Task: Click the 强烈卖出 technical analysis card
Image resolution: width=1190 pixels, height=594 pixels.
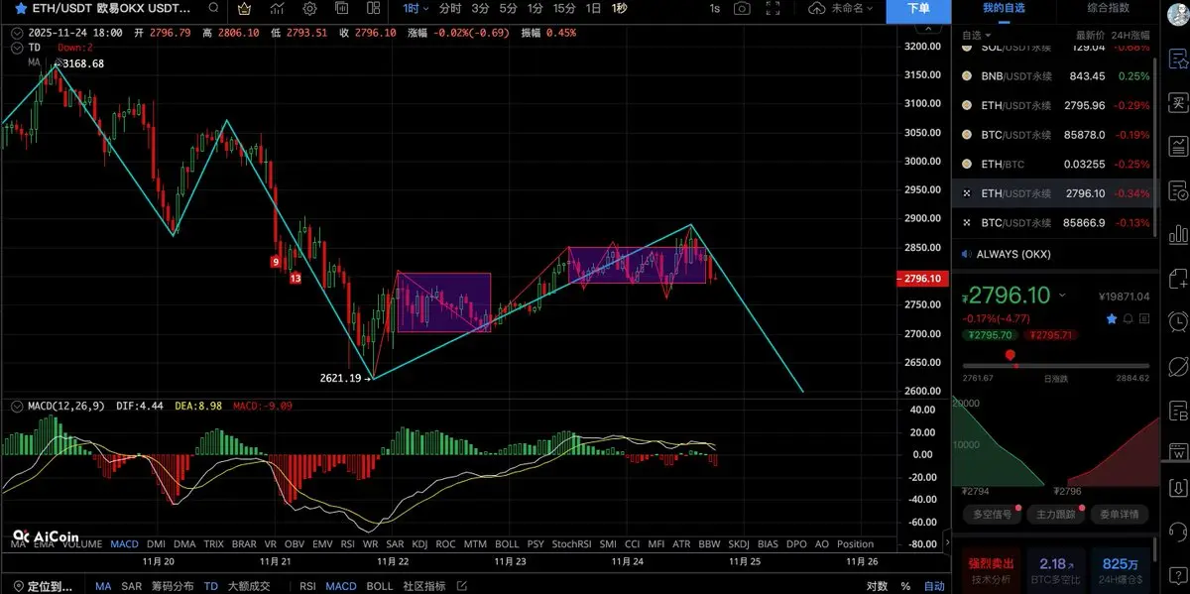Action: point(993,569)
